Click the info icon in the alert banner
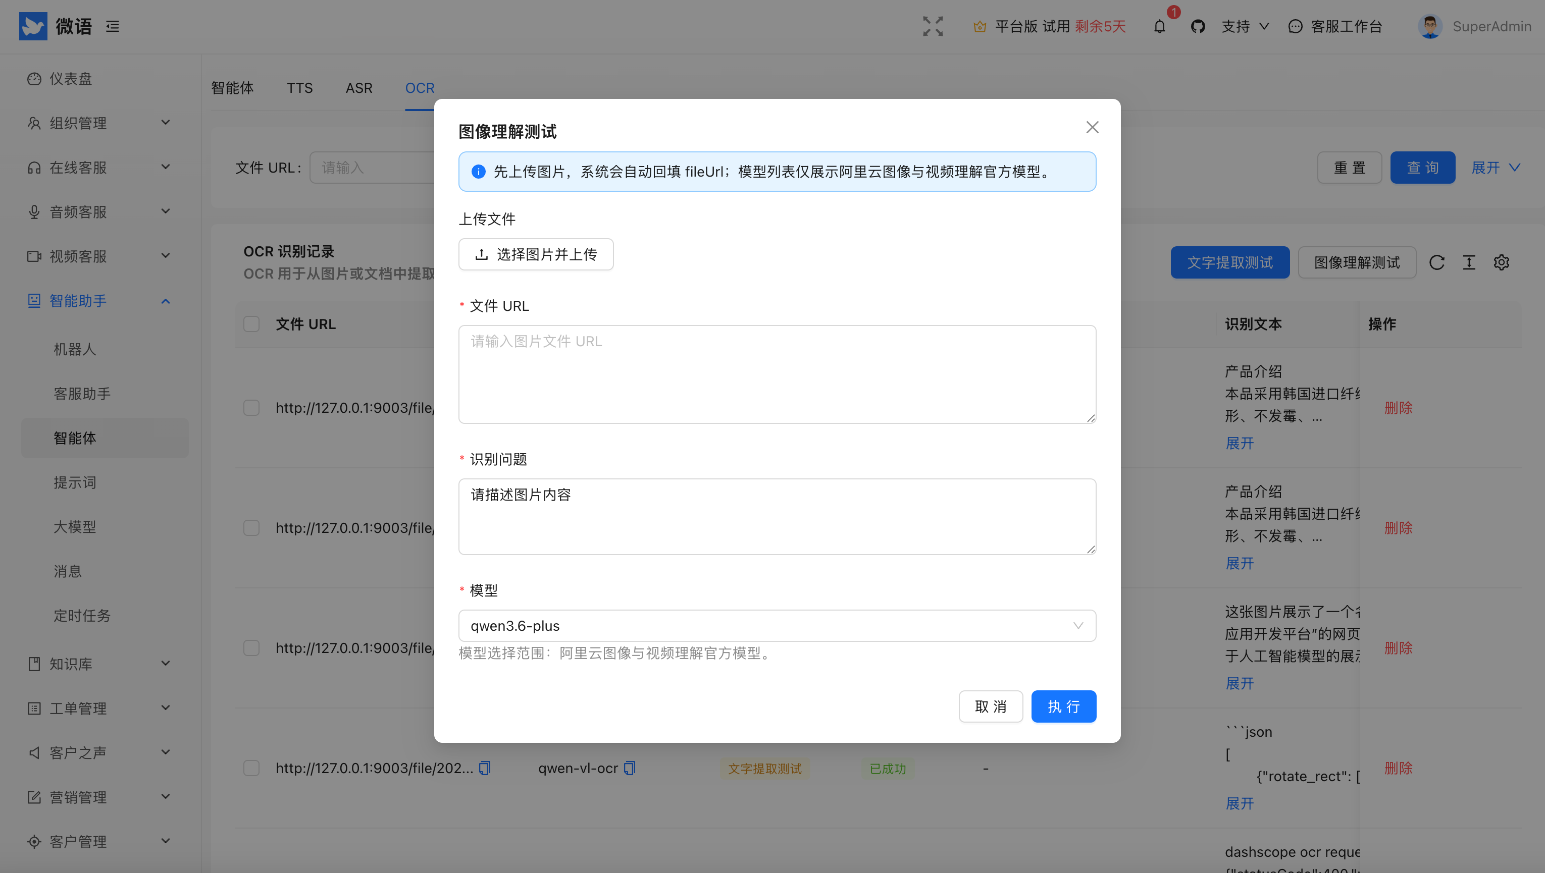 click(x=478, y=172)
